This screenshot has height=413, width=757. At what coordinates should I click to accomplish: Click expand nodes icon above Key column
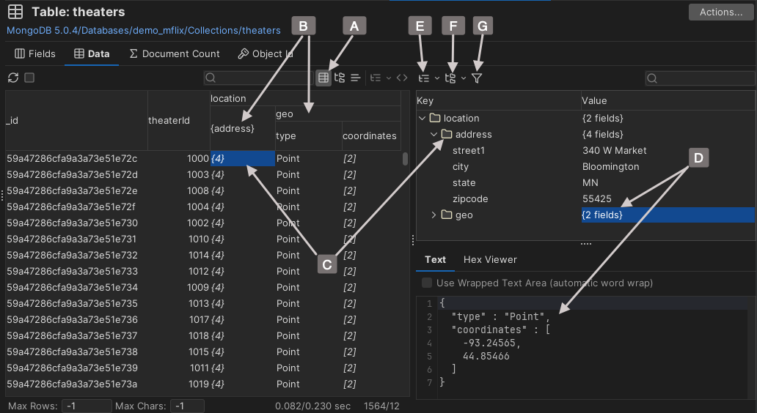coord(423,78)
